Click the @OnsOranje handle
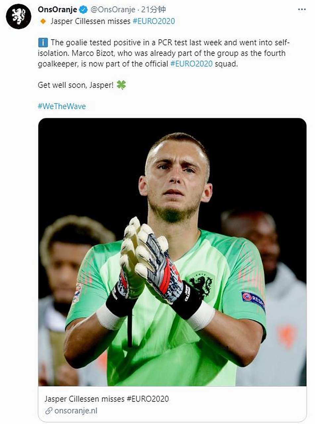This screenshot has width=315, height=424. 110,10
